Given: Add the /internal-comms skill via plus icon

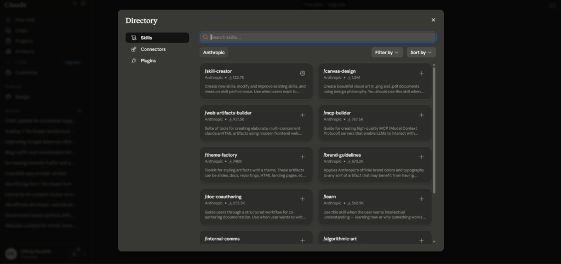Looking at the screenshot, I should tap(302, 241).
